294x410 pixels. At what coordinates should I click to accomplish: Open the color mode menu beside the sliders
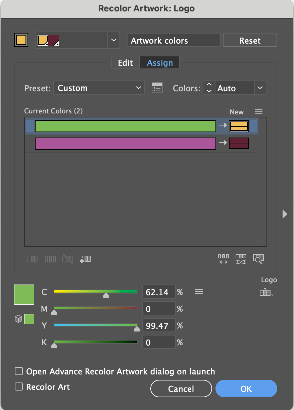click(x=199, y=292)
